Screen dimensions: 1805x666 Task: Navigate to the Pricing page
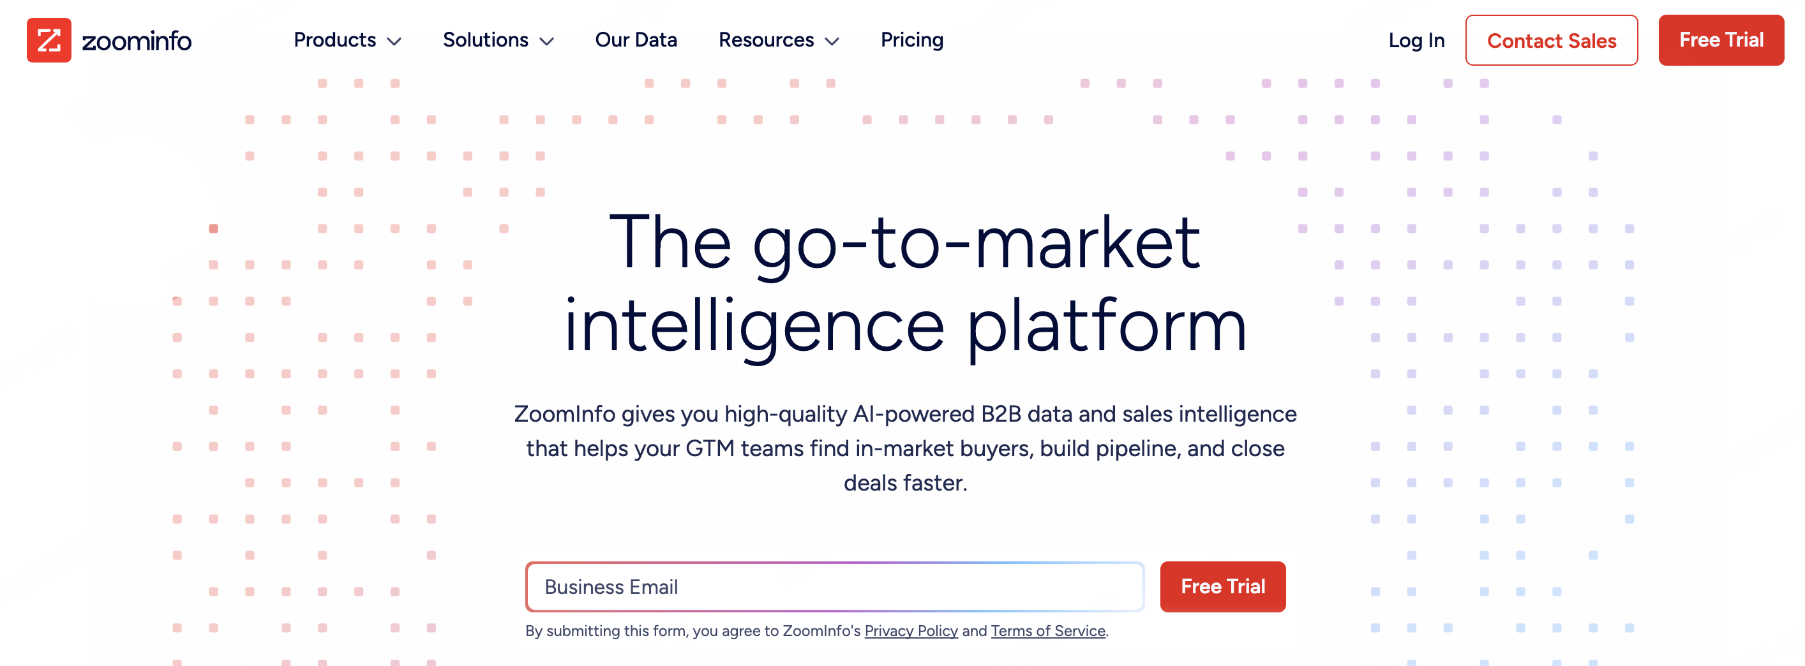pyautogui.click(x=911, y=40)
